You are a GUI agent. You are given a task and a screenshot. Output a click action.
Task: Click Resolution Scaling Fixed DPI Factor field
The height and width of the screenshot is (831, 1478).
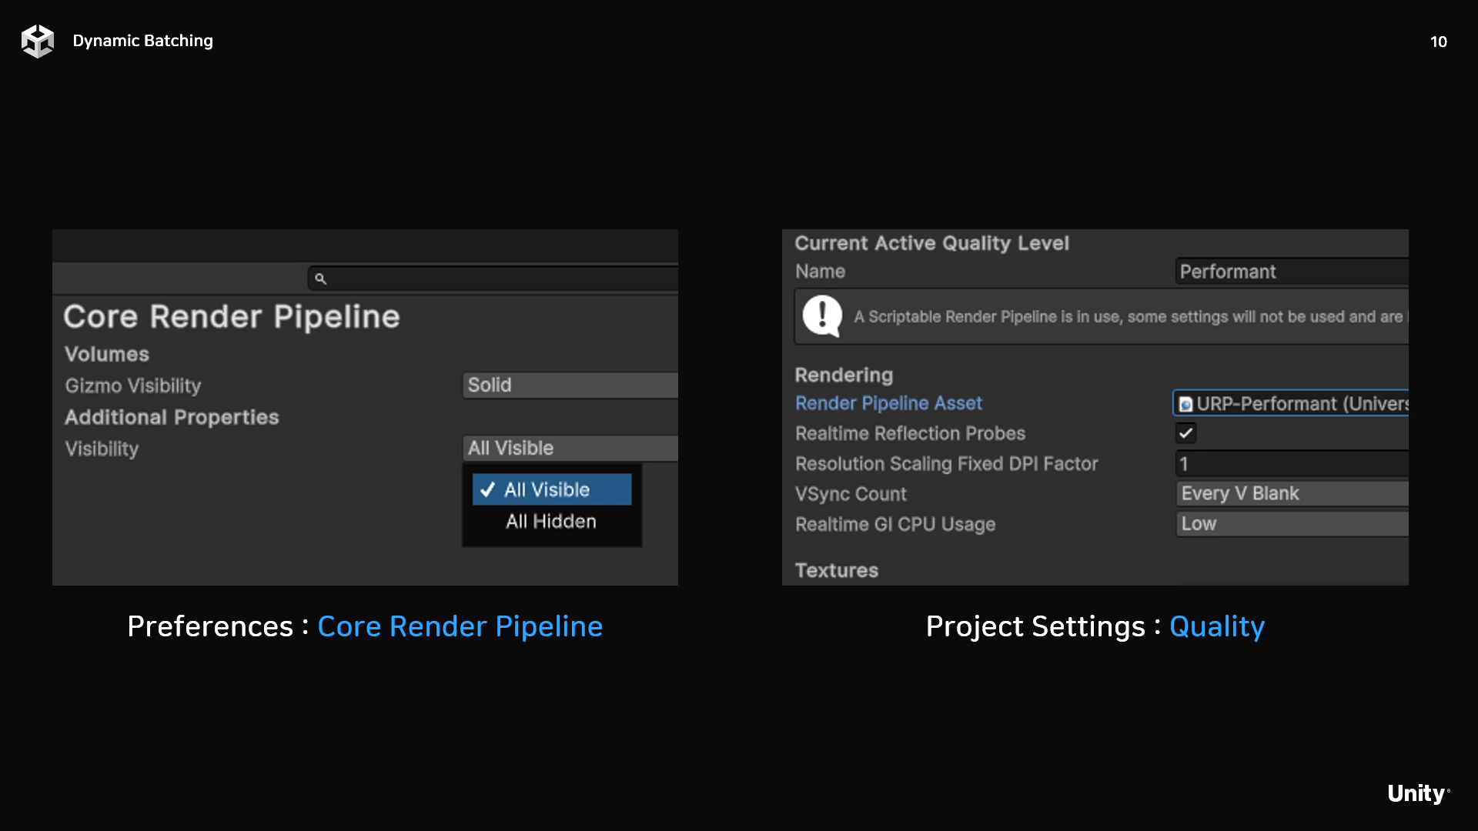pyautogui.click(x=1292, y=464)
